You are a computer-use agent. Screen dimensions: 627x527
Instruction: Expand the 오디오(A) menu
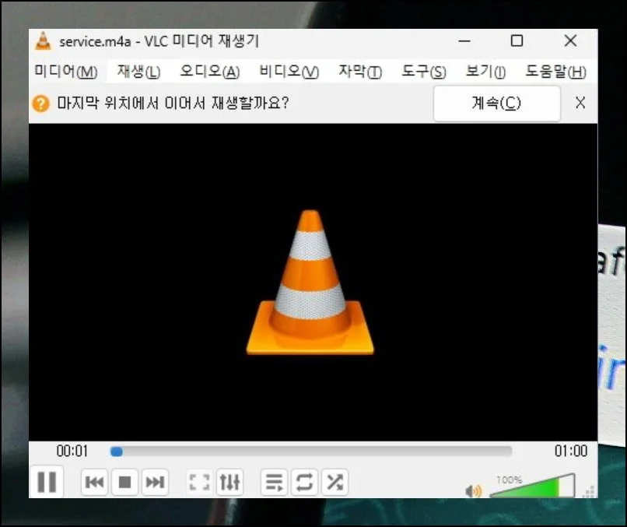(x=209, y=72)
